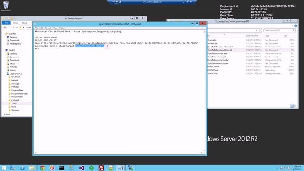This screenshot has height=171, width=304.
Task: Open the Home ribbon tab in Target window
Action: (15, 23)
